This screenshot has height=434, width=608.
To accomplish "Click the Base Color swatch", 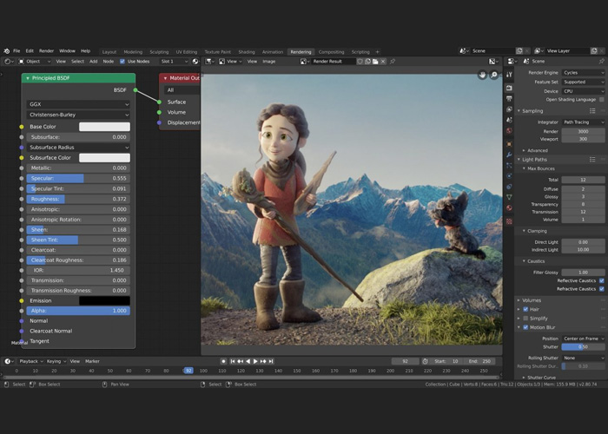I will click(105, 127).
